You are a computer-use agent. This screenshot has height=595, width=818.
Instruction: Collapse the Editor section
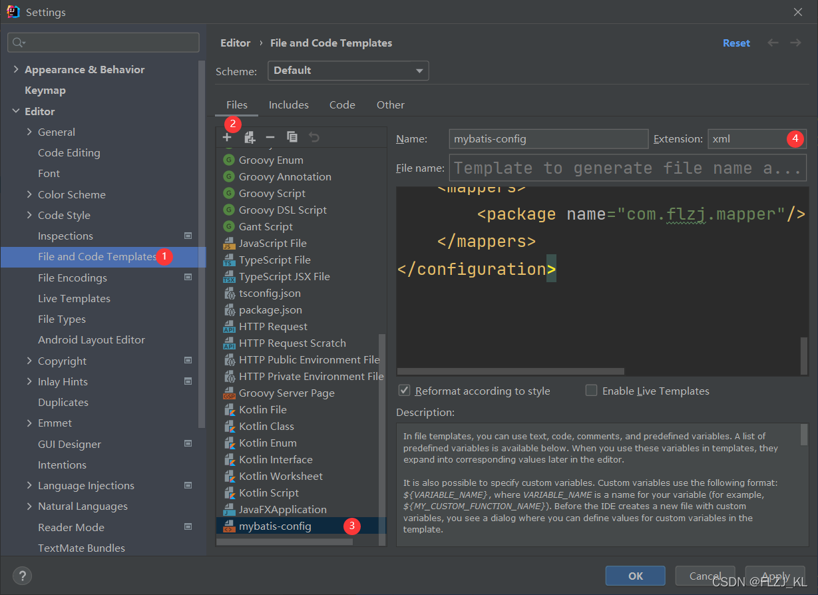click(16, 111)
